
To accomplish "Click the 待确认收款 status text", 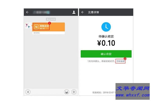I will tap(106, 36).
